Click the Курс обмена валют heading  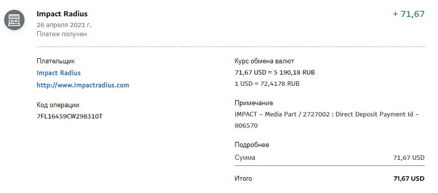click(x=264, y=61)
